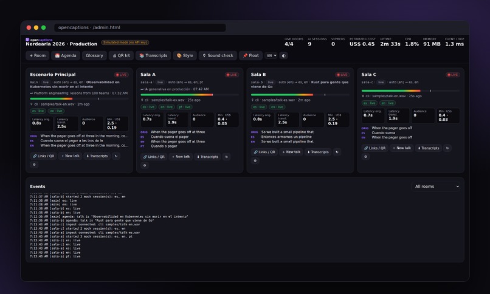Click the Uptime 2m 33s value
490x294 pixels.
[x=390, y=44]
